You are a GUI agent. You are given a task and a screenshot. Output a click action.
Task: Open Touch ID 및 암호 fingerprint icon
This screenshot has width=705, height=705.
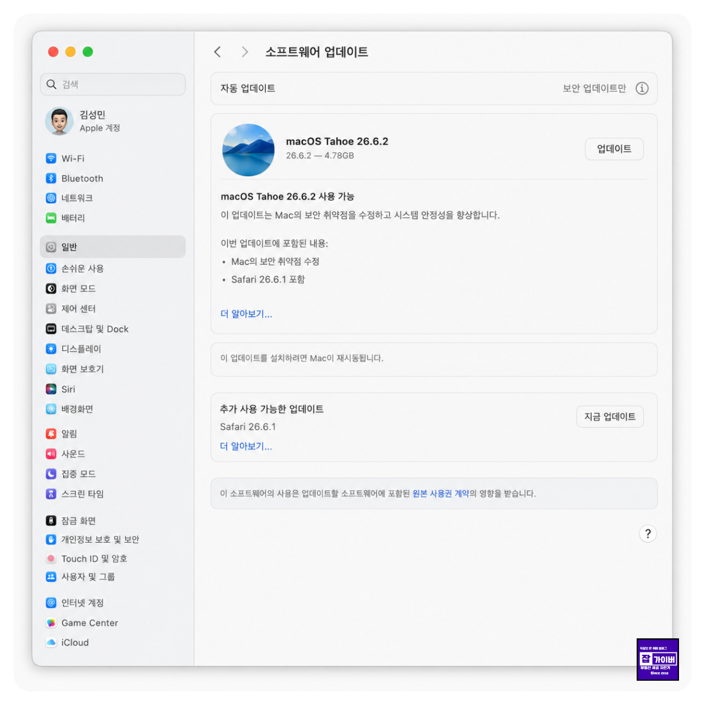tap(51, 559)
